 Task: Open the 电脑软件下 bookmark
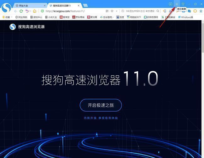click(x=134, y=17)
